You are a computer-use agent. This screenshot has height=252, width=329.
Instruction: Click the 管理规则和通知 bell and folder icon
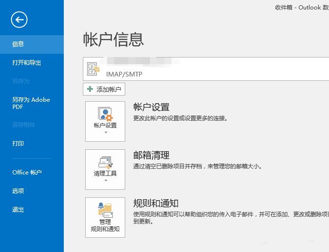tap(105, 209)
